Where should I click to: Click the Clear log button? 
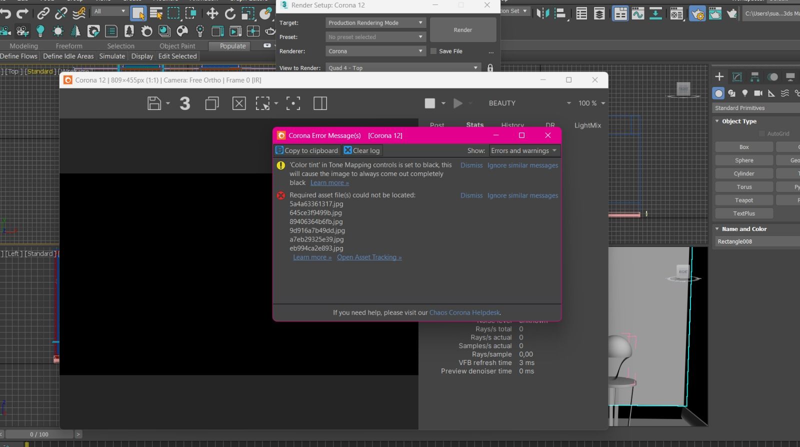tap(362, 150)
